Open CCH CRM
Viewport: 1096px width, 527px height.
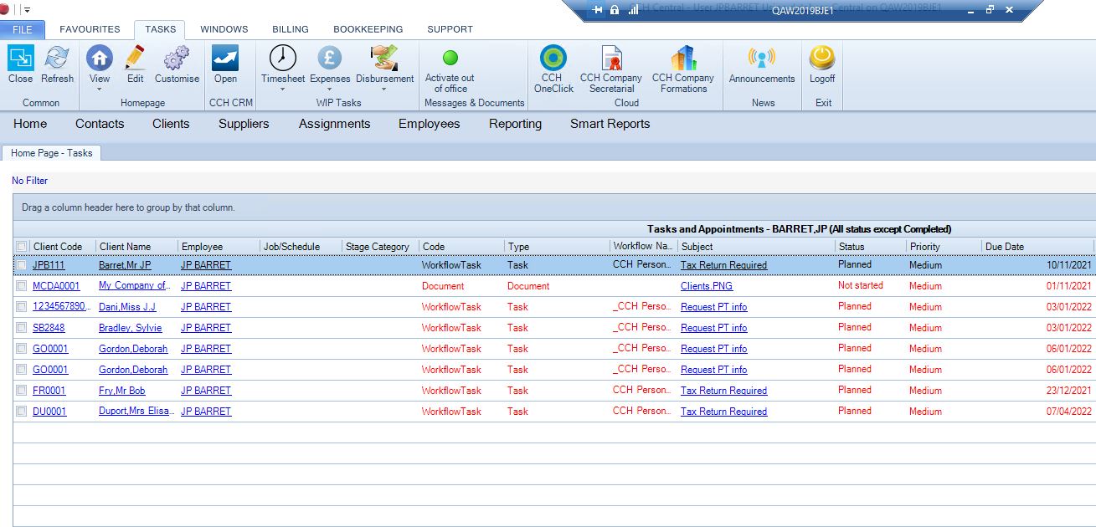(x=225, y=58)
